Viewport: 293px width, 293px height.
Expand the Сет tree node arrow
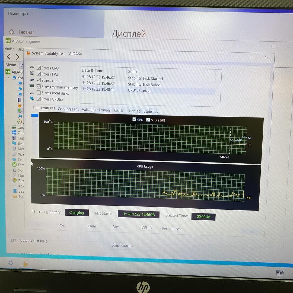point(9,160)
